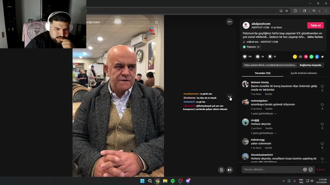Screen dimensions: 330x185
Task: Switch to the Yorumlar (10) tab
Action: tap(262, 73)
